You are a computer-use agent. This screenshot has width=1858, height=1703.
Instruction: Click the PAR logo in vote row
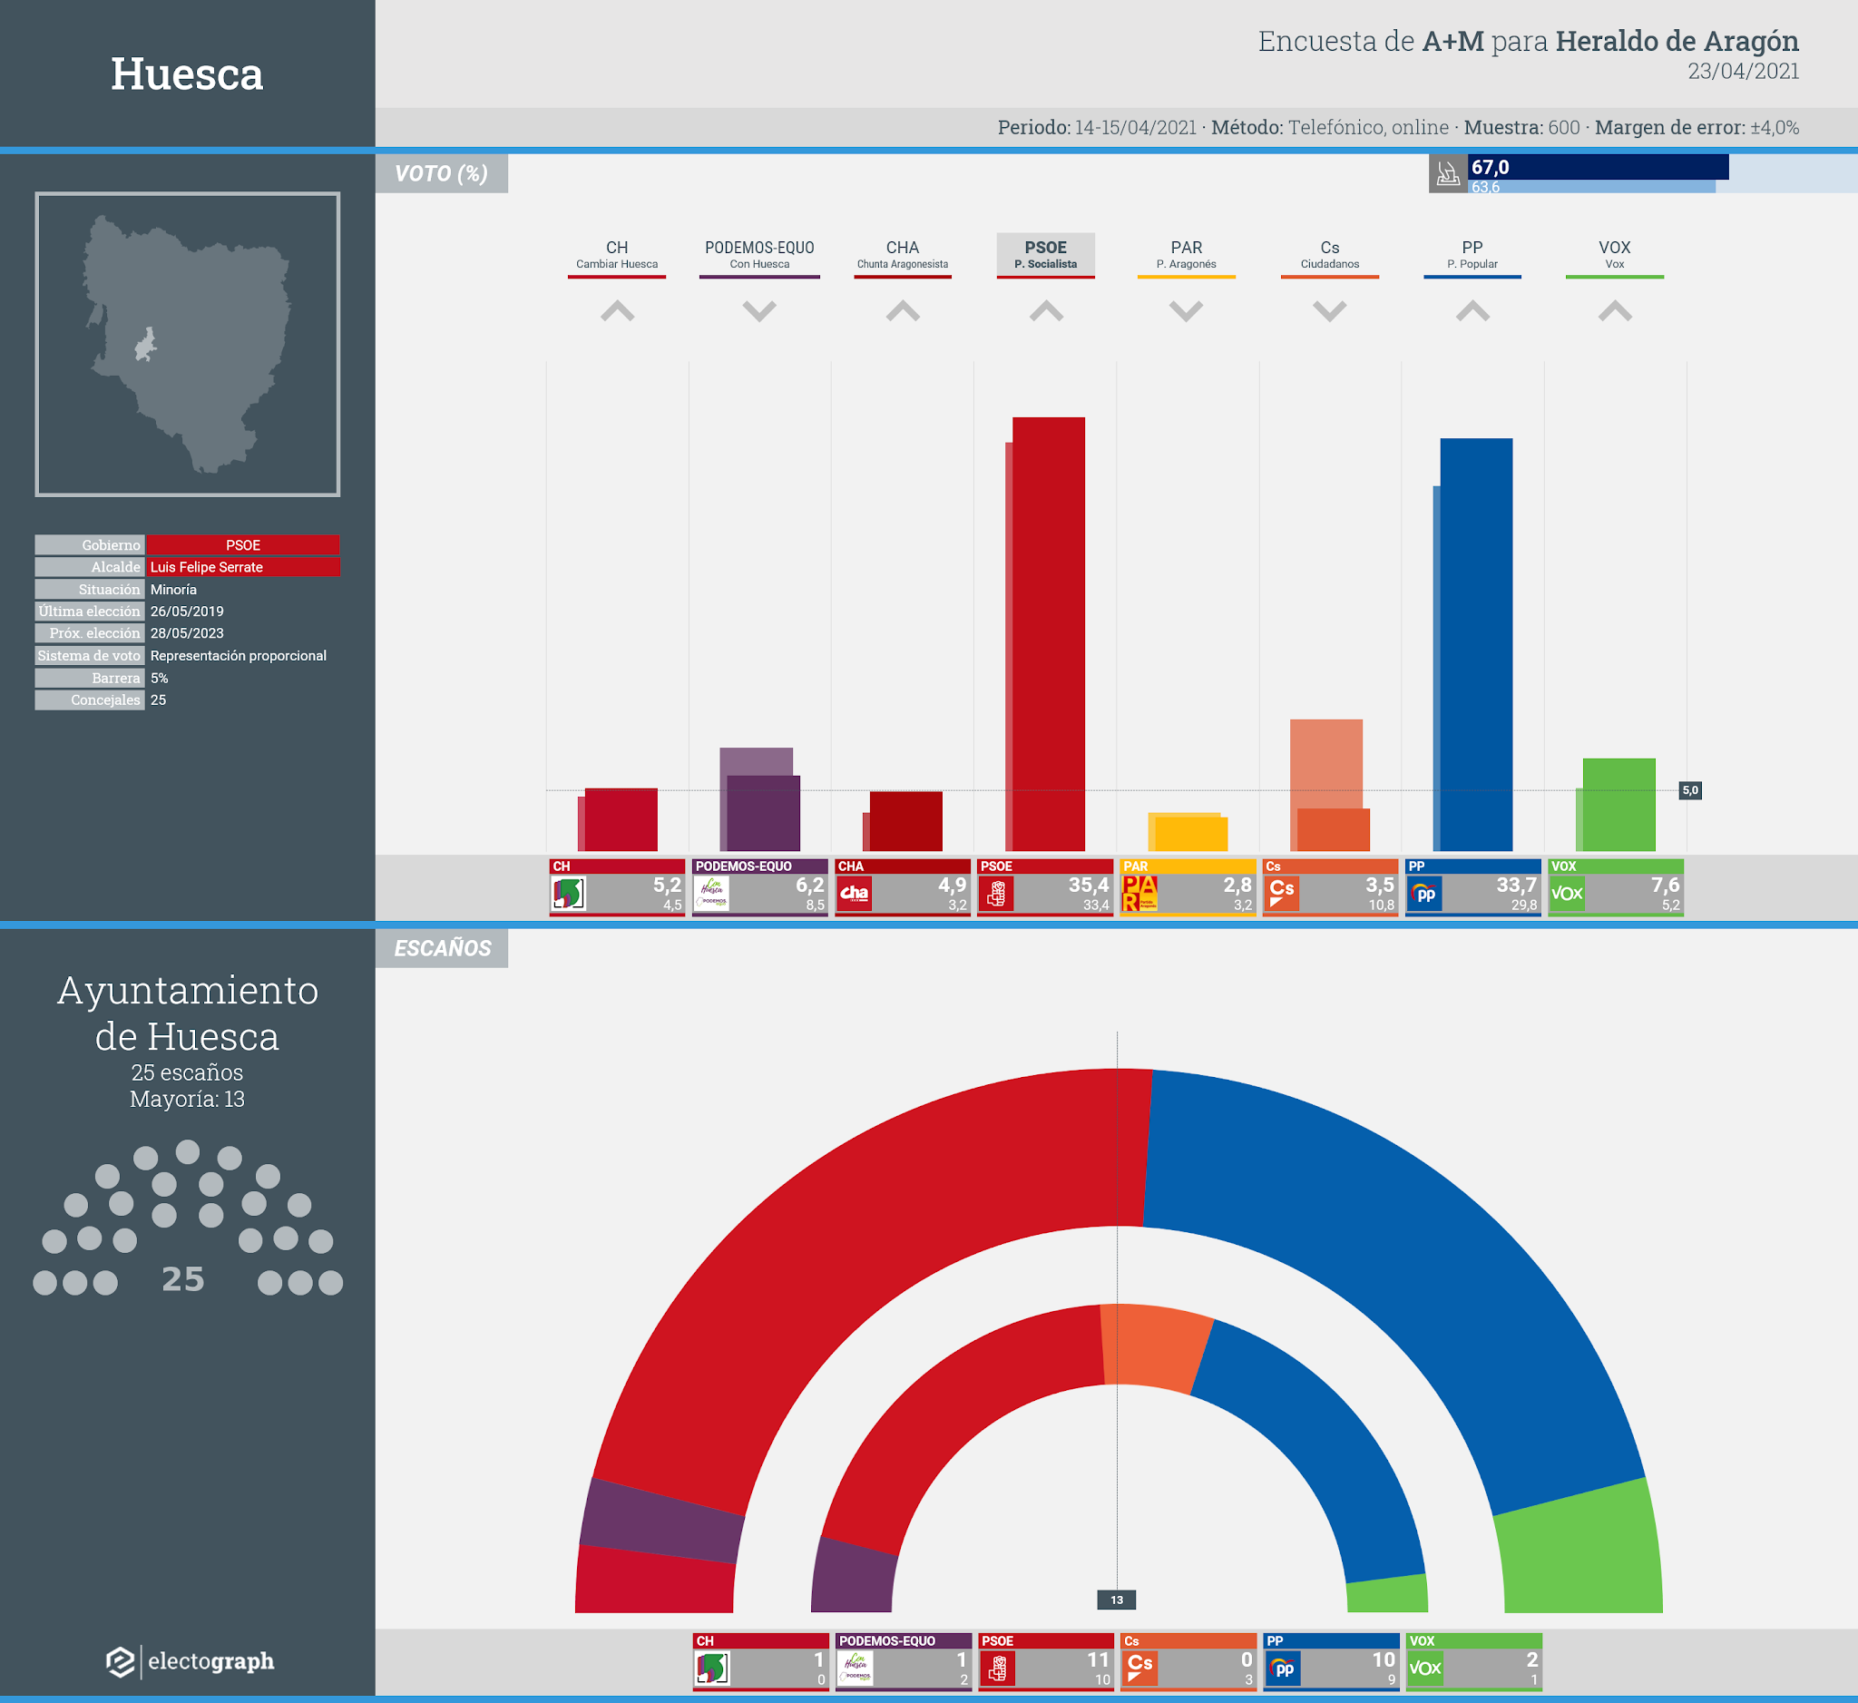1139,893
